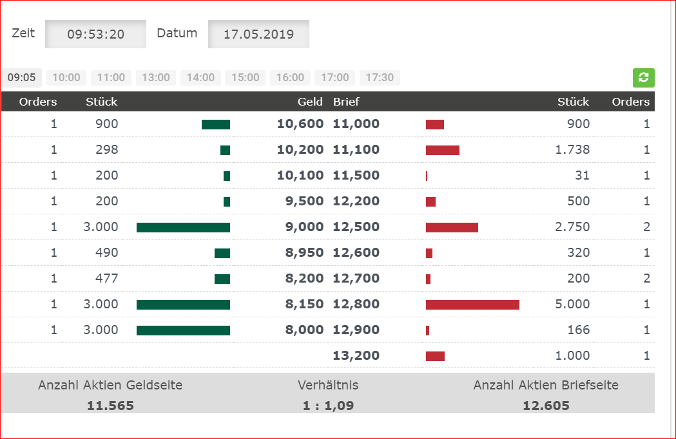The height and width of the screenshot is (439, 676).
Task: Click the Verhältnis value 1 : 1,09
Action: tap(328, 406)
